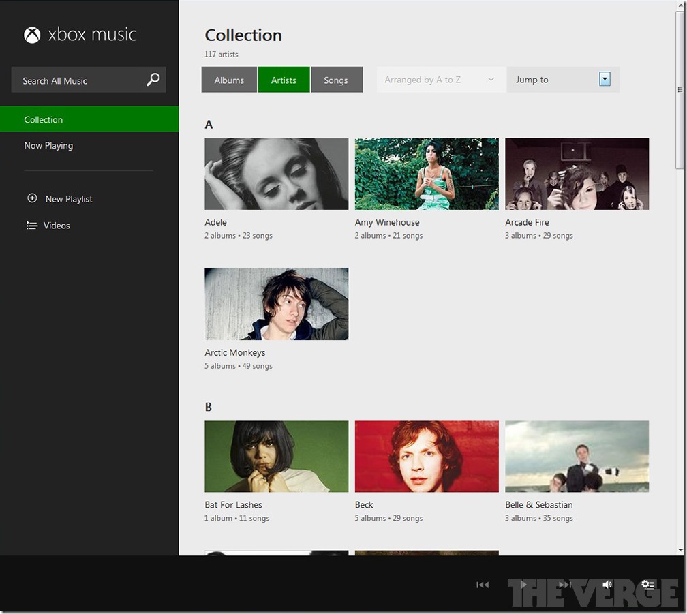687x614 pixels.
Task: Open the Jump to dropdown arrow
Action: click(x=605, y=79)
